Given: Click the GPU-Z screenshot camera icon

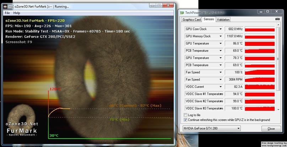Looking at the screenshot, I should pyautogui.click(x=277, y=19).
